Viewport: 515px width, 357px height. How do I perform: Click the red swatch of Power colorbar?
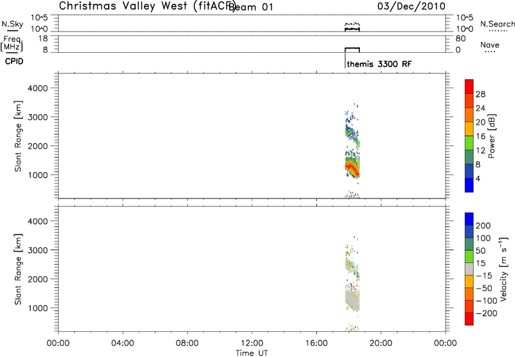469,86
